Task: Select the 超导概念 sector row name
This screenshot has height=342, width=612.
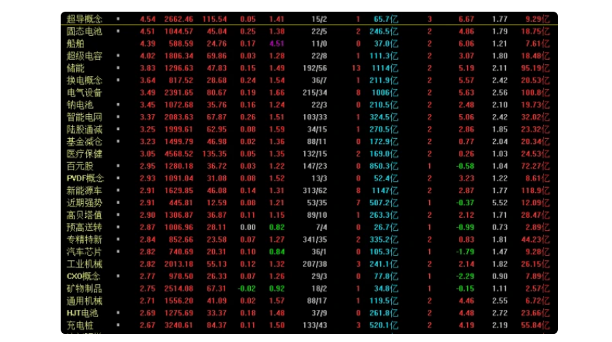Action: point(84,19)
